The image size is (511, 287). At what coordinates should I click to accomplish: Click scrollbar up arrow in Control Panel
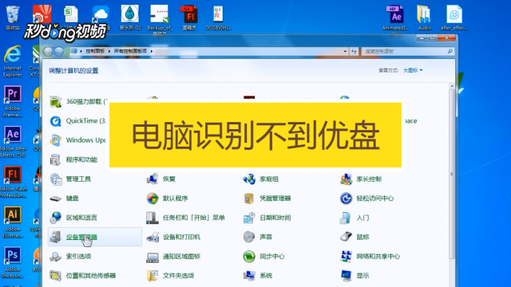[x=452, y=86]
